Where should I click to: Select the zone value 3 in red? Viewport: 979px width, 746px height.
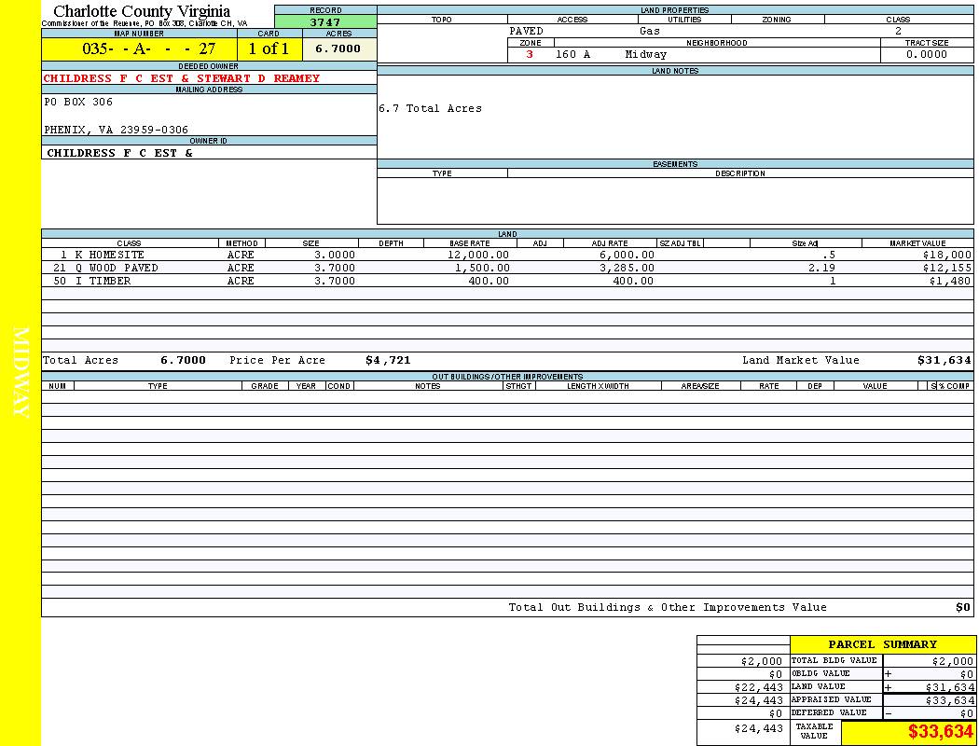[x=530, y=55]
